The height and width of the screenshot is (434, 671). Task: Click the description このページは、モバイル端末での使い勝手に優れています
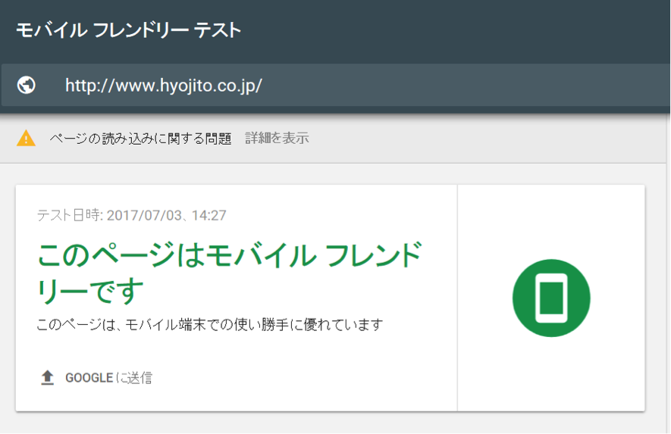[210, 324]
